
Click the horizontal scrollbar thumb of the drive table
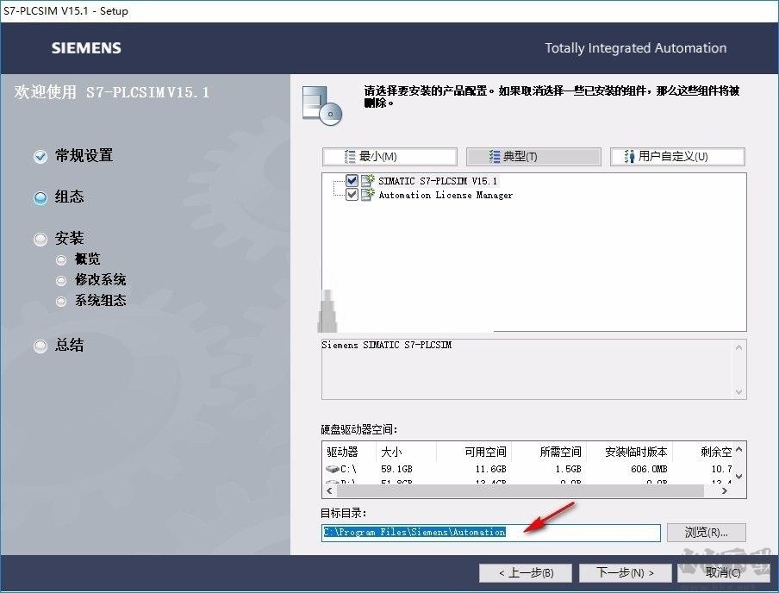pyautogui.click(x=520, y=490)
